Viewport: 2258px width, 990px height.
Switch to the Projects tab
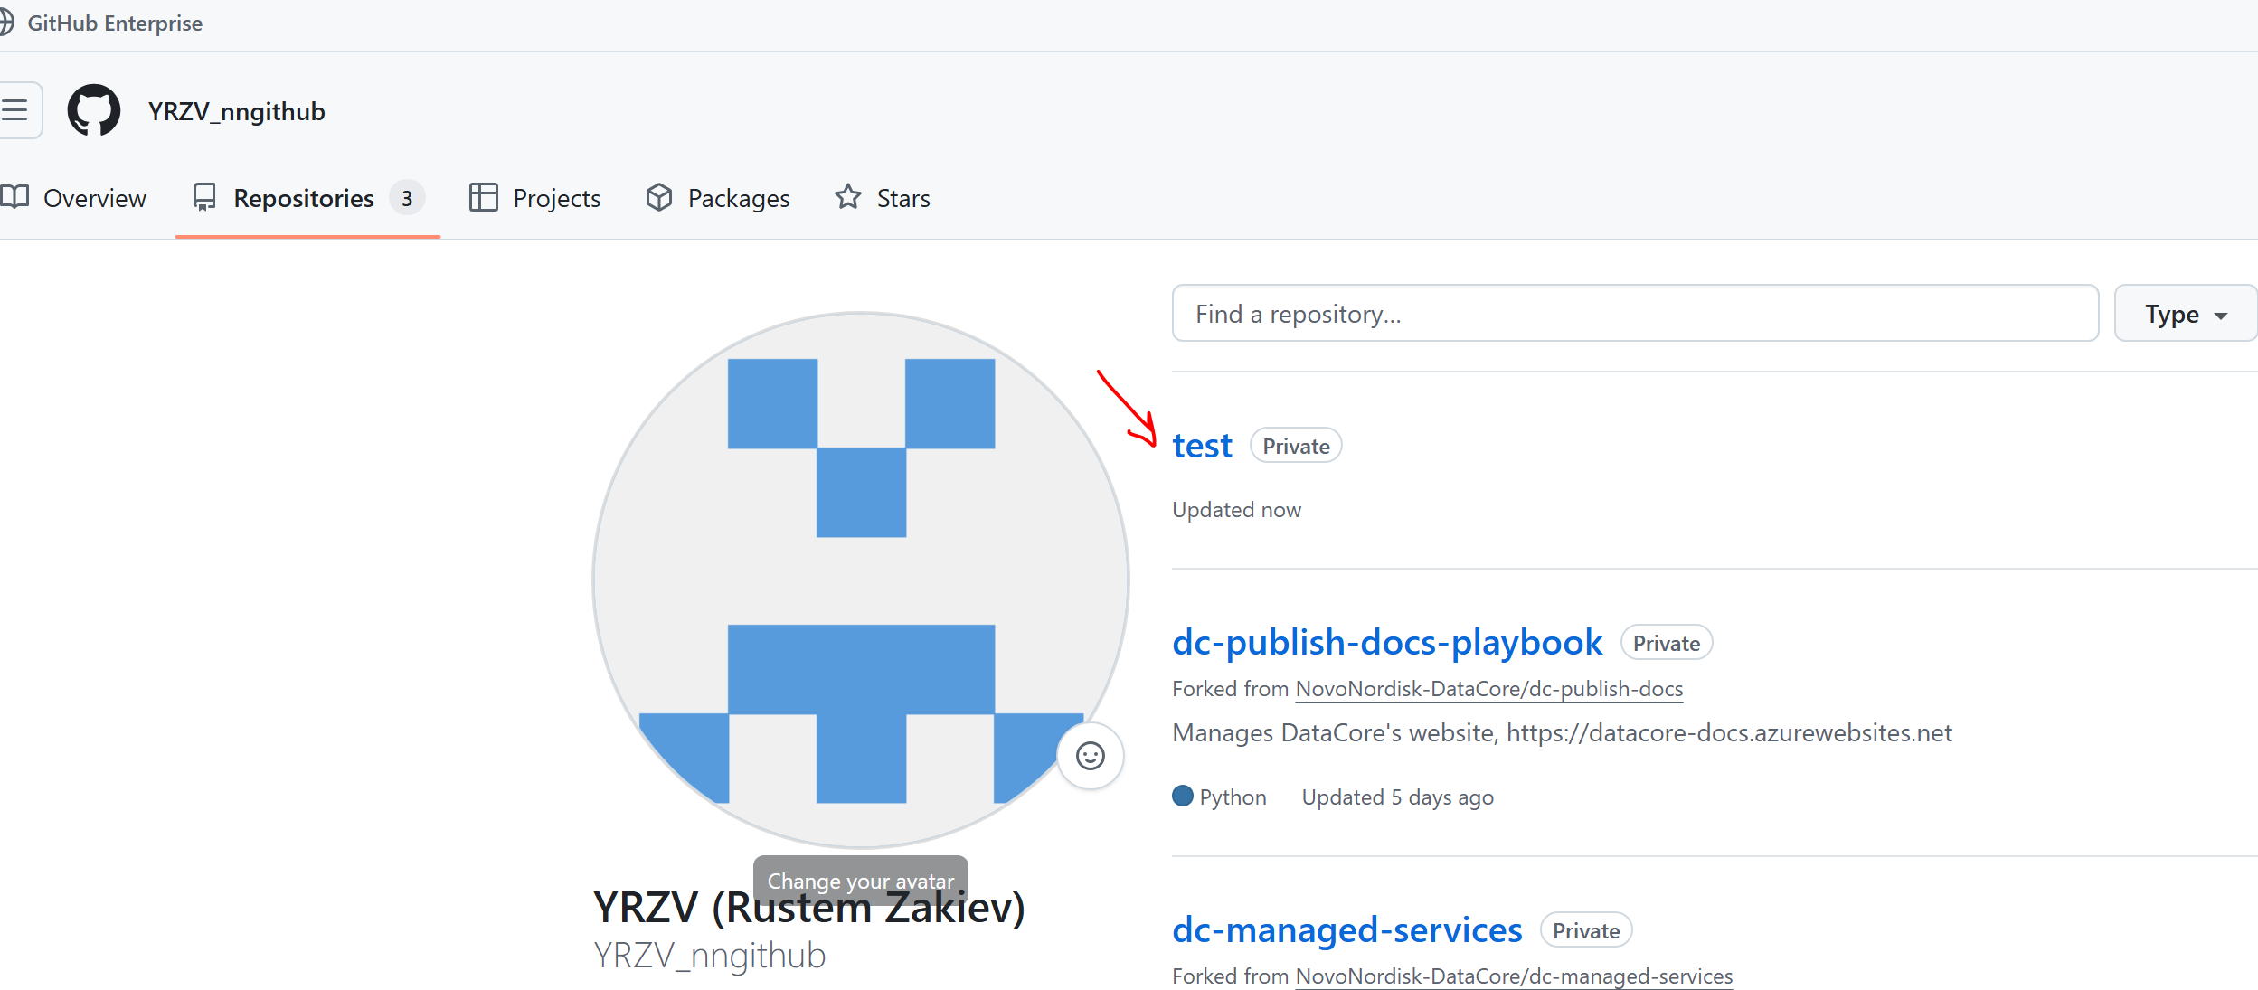pos(534,198)
